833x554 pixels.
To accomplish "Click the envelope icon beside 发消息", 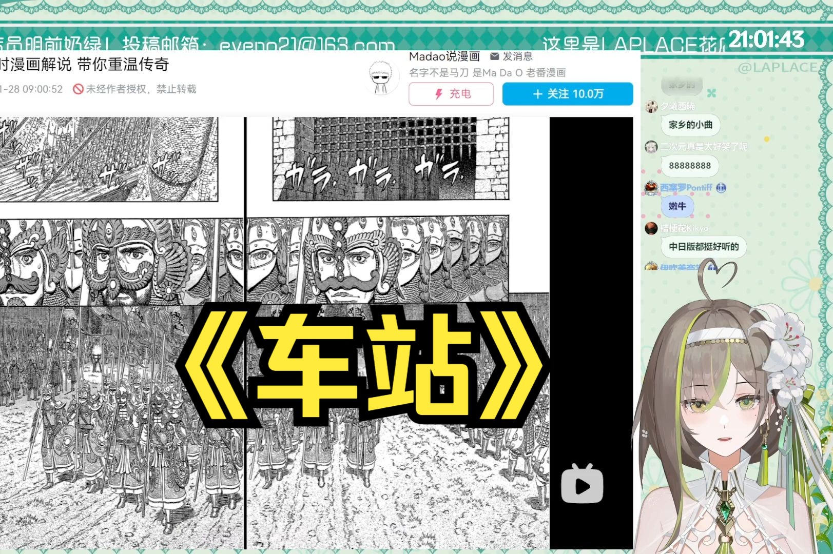I will click(x=495, y=56).
